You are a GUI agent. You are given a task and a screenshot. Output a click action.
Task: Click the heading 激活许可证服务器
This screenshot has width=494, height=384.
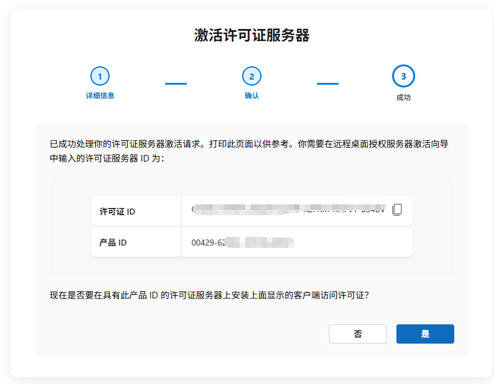pyautogui.click(x=251, y=35)
